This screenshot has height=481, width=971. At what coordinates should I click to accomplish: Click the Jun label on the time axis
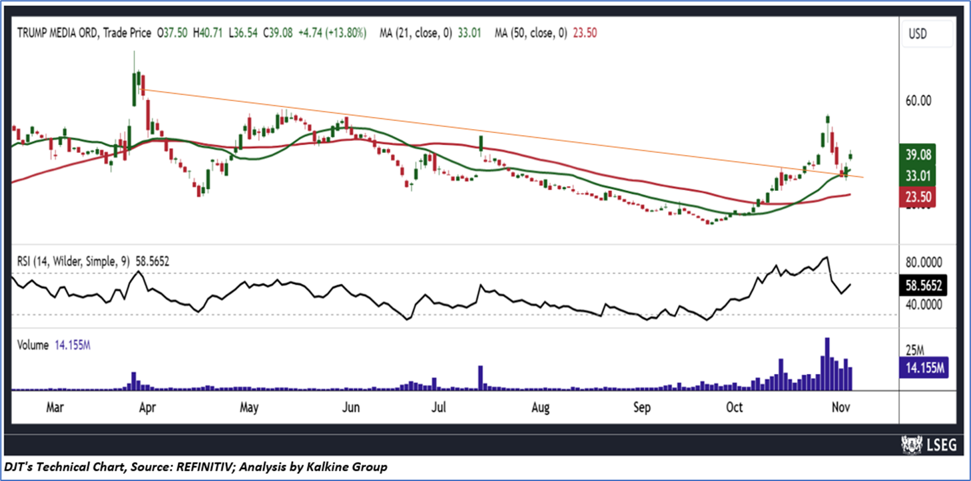[x=351, y=407]
